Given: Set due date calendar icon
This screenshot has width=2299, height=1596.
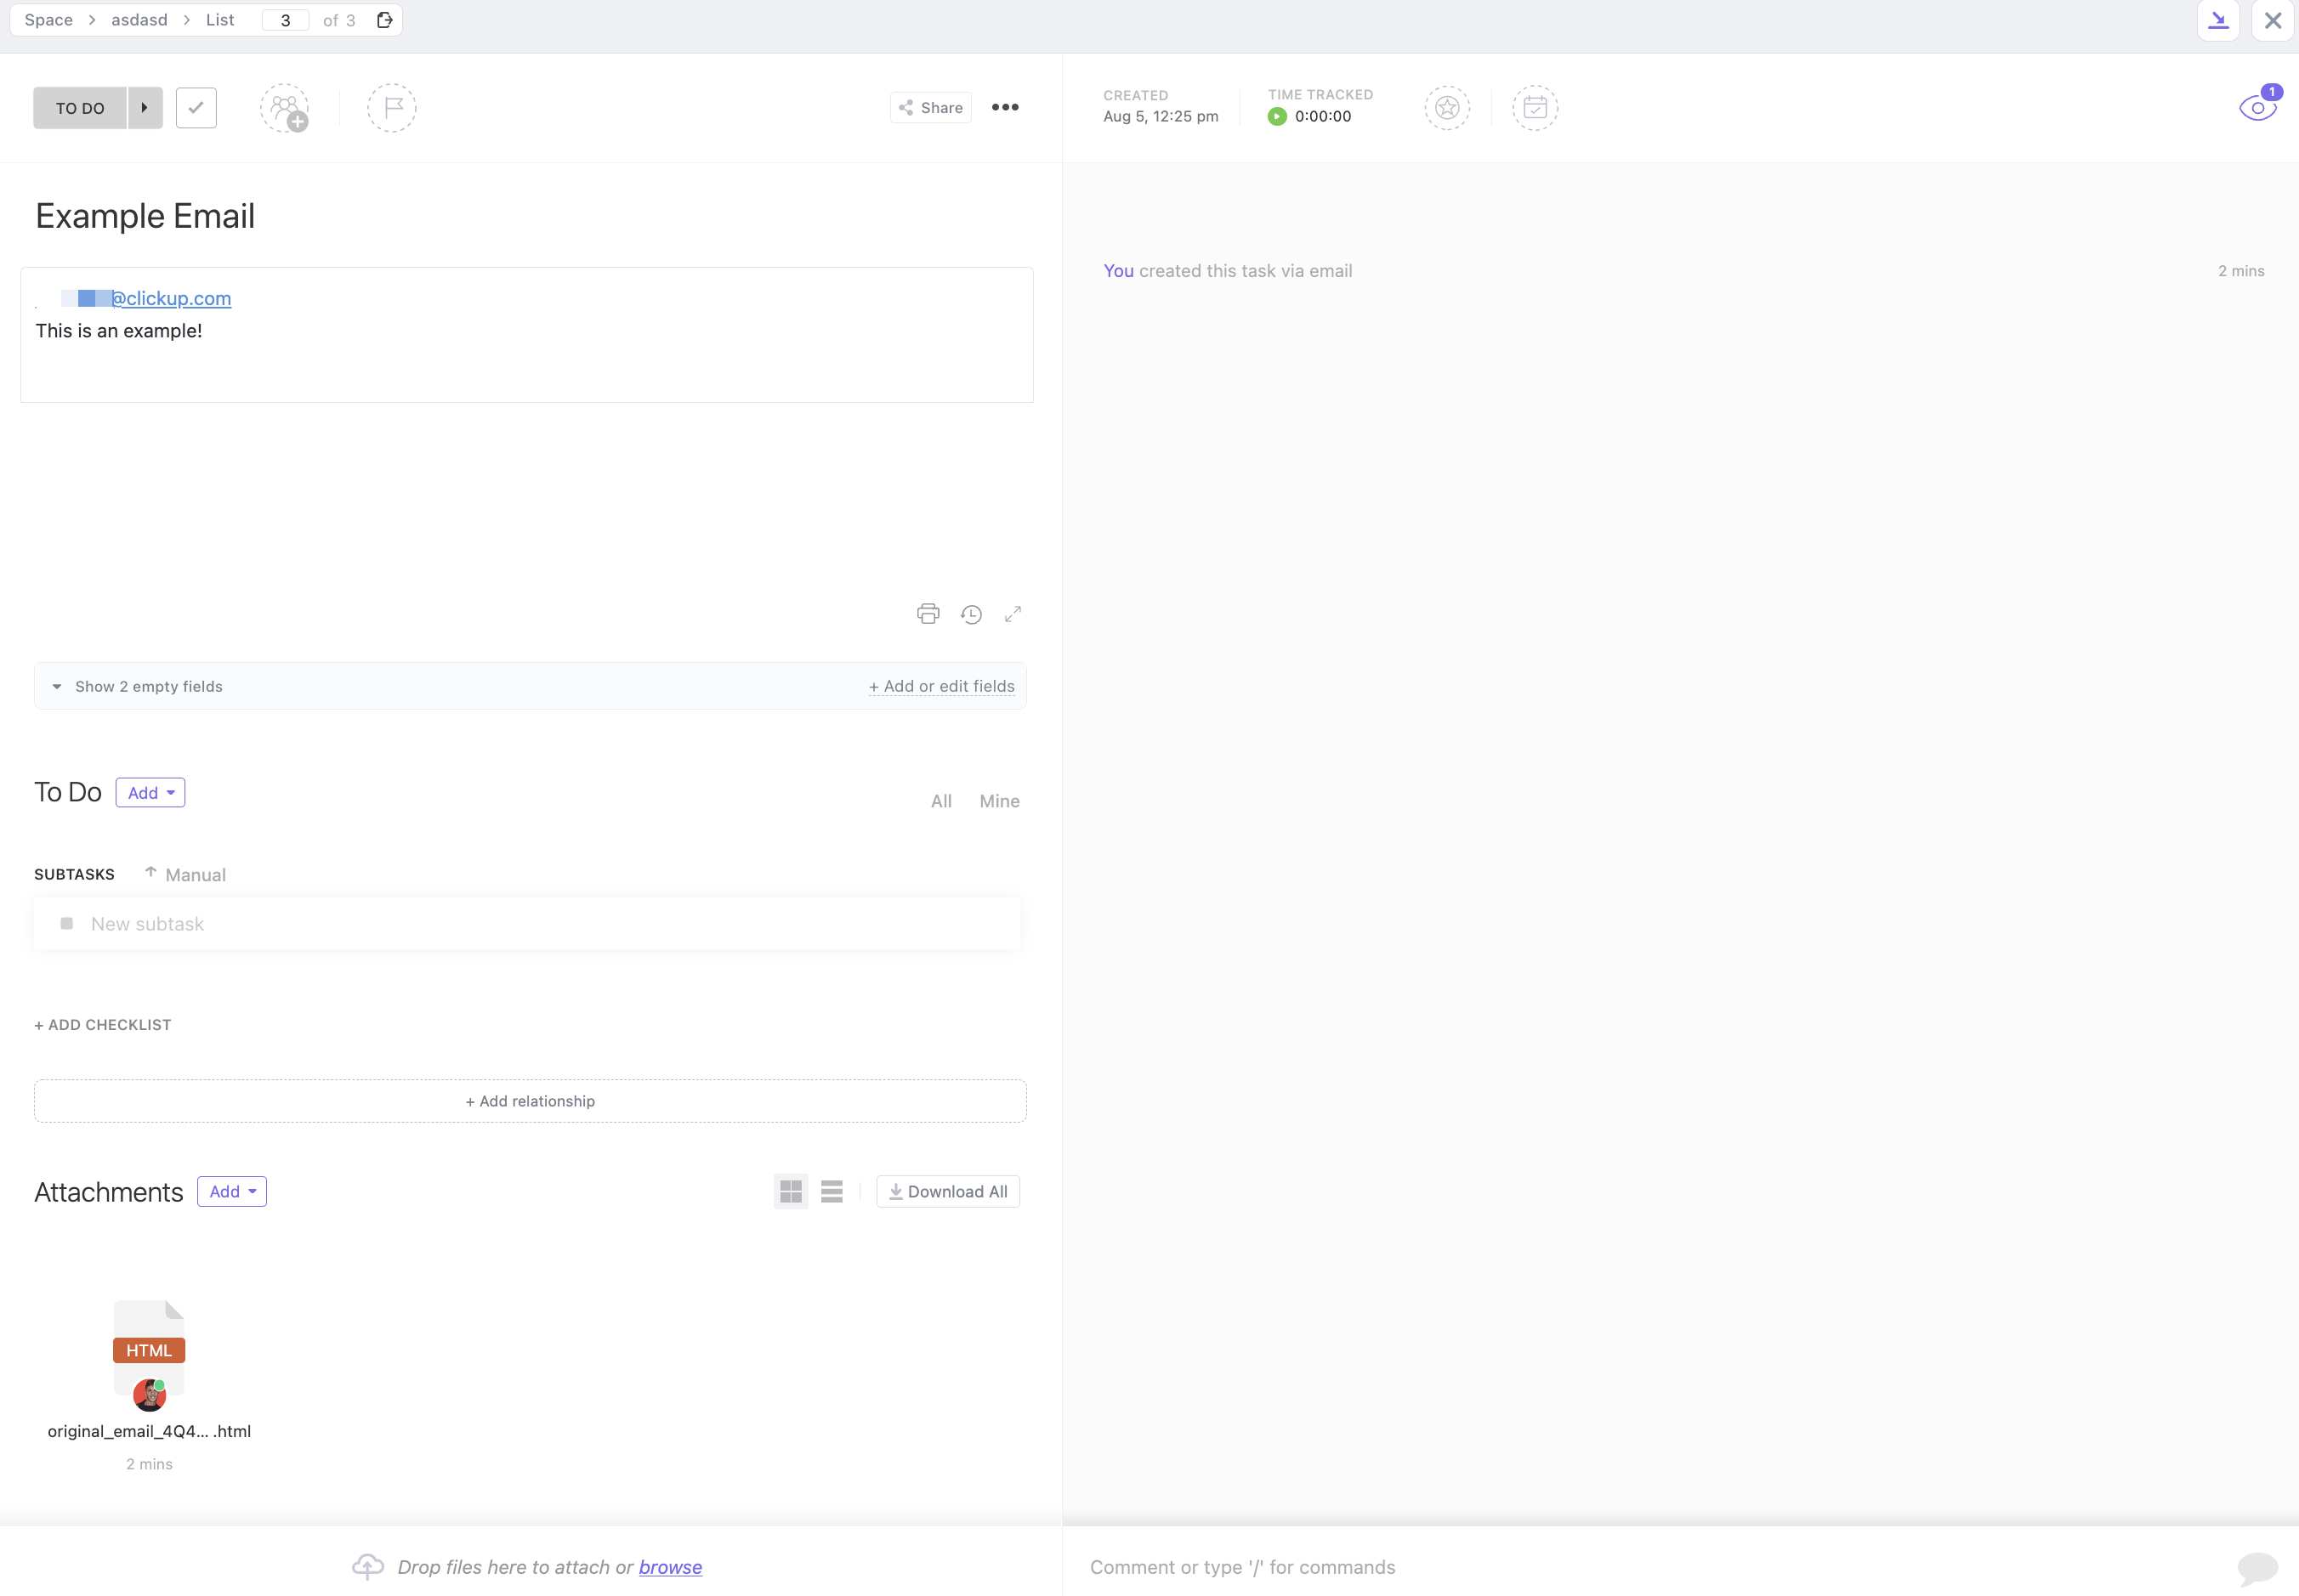Looking at the screenshot, I should pos(1535,108).
